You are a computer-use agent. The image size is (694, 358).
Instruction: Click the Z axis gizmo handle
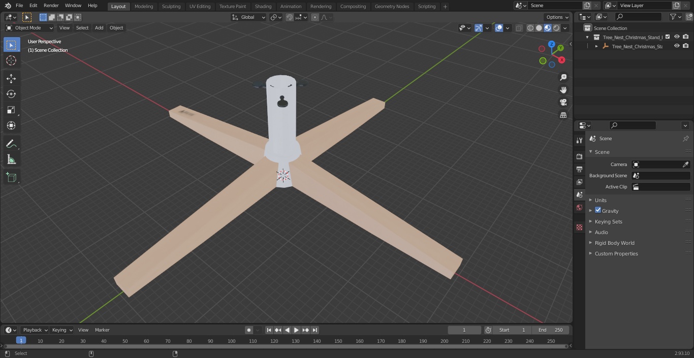(x=552, y=44)
